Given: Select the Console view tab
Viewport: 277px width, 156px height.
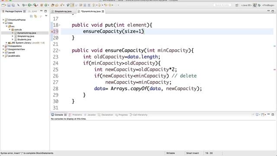Looking at the screenshot, I should (x=59, y=115).
